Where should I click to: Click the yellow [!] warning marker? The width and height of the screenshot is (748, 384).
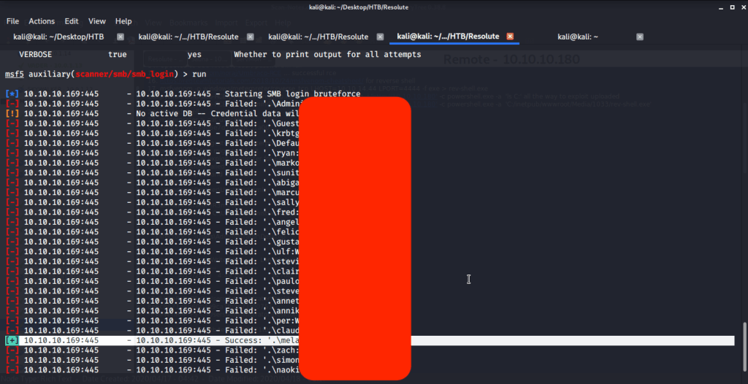[12, 114]
